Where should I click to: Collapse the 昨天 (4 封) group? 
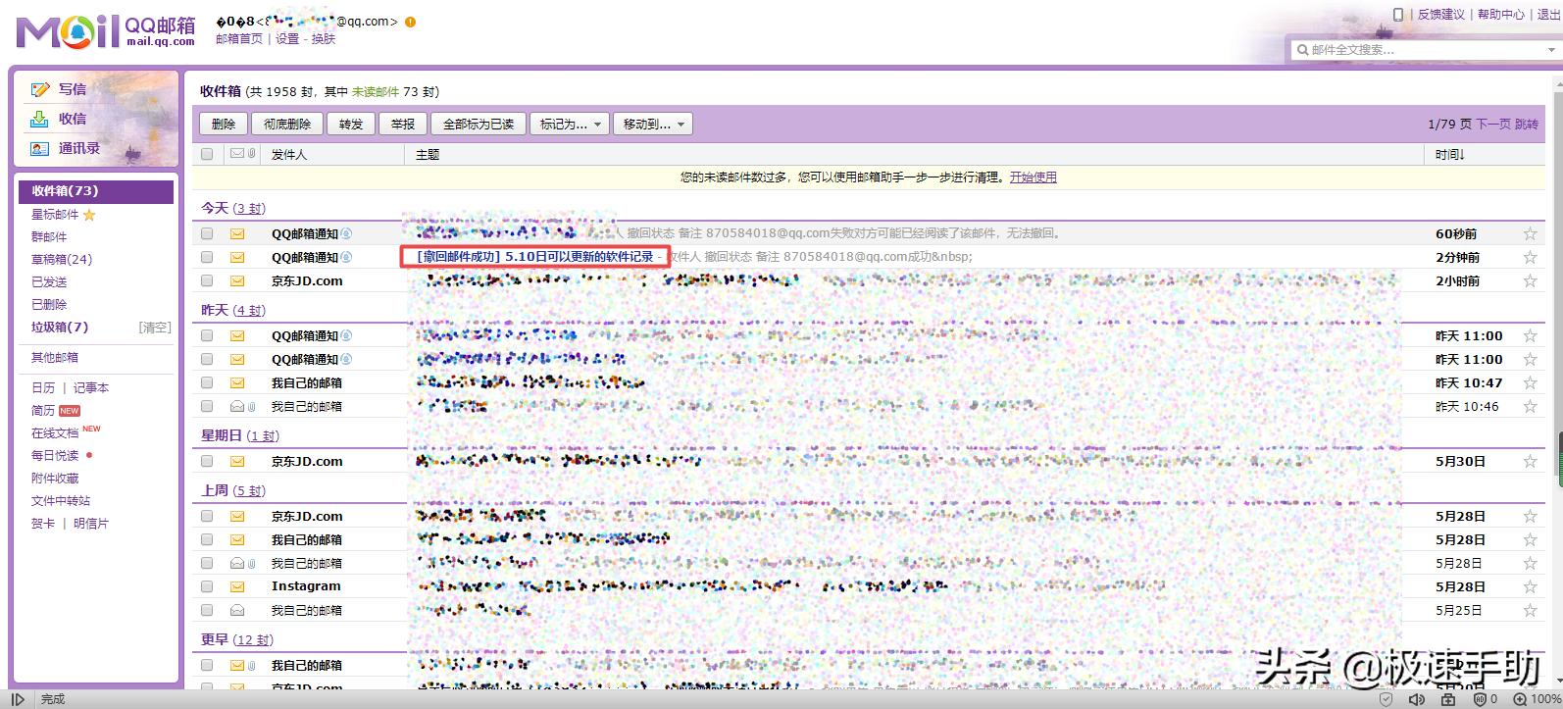click(232, 310)
